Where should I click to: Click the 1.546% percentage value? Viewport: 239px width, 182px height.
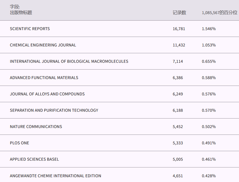pos(209,29)
